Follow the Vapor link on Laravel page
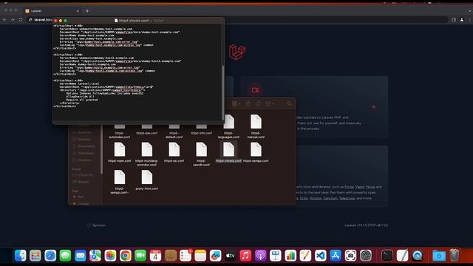The image size is (473, 266). pos(360,187)
